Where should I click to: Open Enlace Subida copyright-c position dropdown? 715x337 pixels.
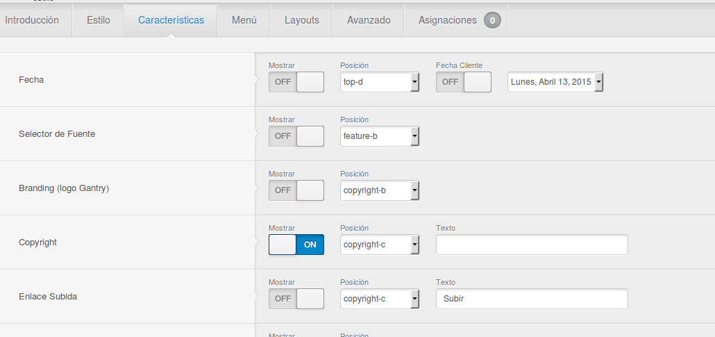pyautogui.click(x=380, y=299)
